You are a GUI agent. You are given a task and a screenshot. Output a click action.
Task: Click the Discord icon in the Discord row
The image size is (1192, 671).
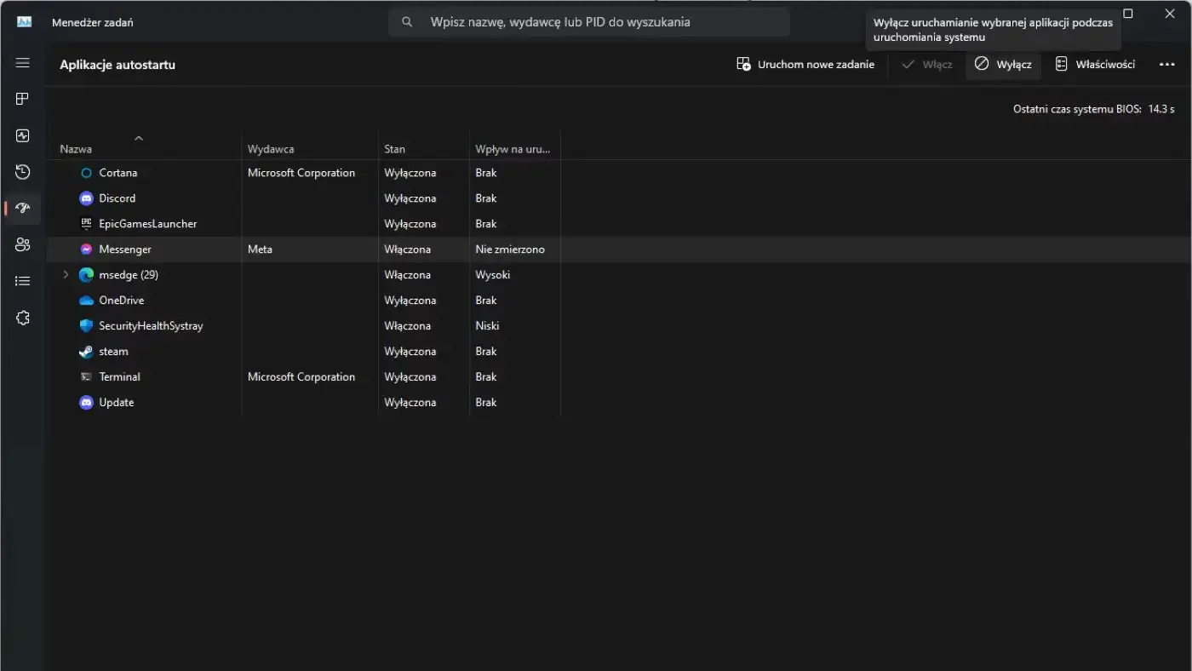[x=86, y=198]
